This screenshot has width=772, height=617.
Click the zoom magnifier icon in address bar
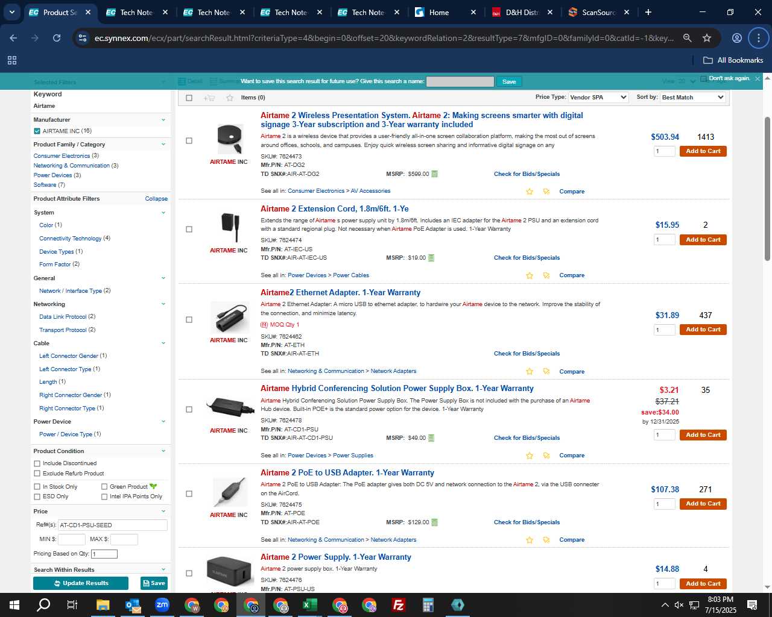(x=687, y=38)
